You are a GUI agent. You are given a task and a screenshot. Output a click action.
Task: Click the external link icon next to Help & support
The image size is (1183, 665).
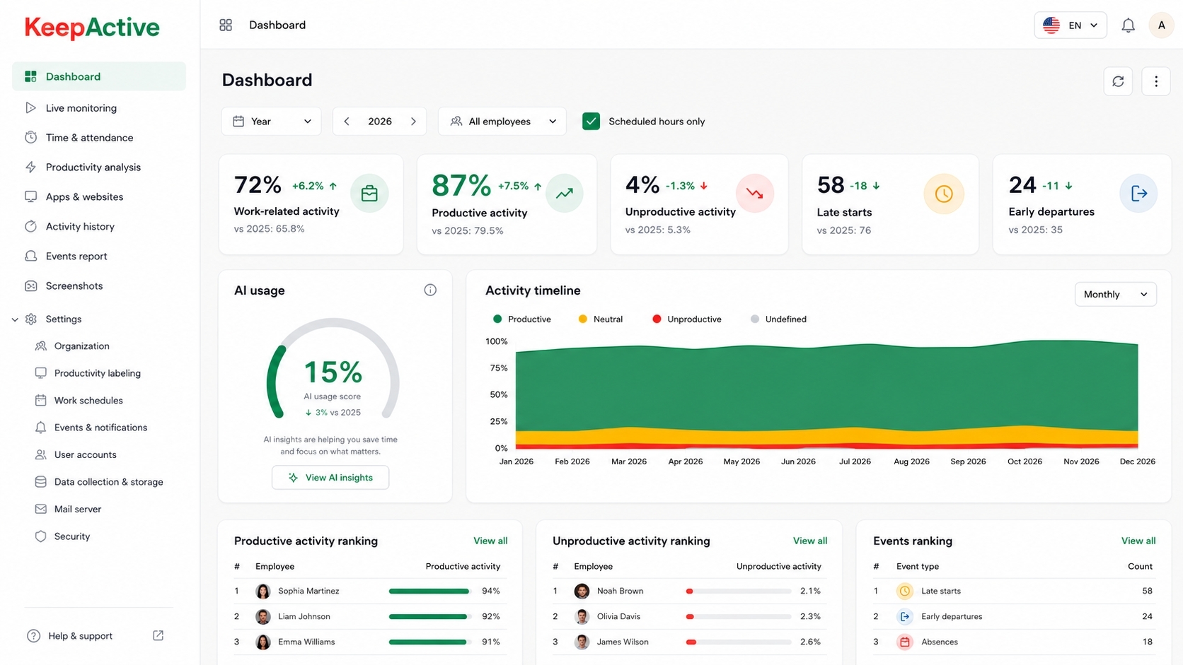tap(158, 635)
